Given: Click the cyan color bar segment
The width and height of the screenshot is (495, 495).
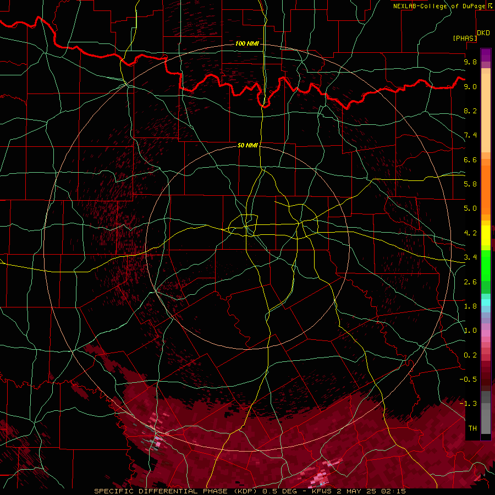Looking at the screenshot, I should pyautogui.click(x=486, y=302).
